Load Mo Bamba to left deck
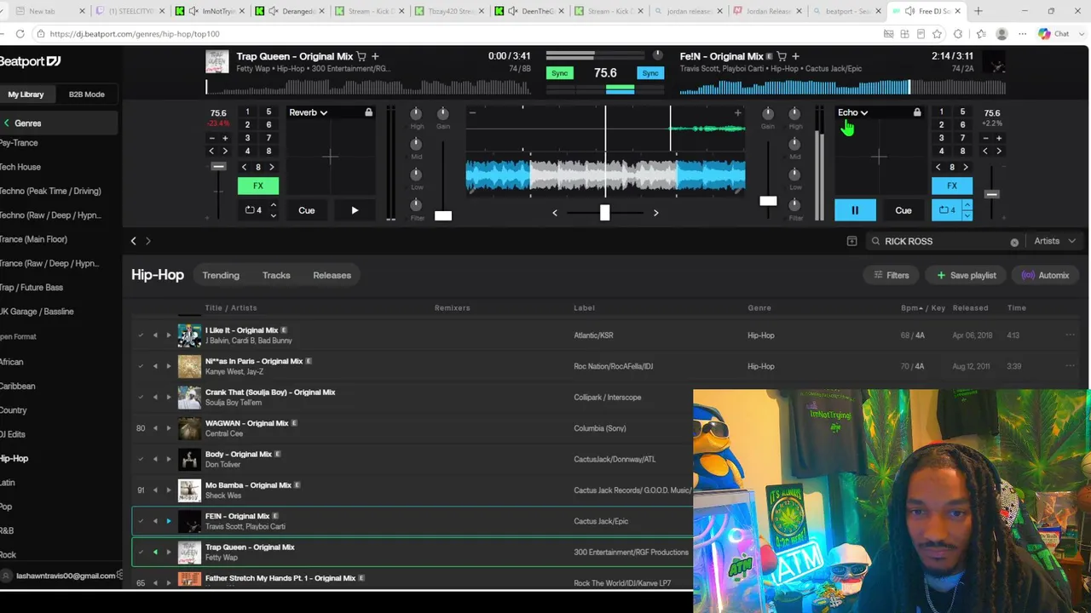Image resolution: width=1091 pixels, height=613 pixels. pyautogui.click(x=155, y=490)
